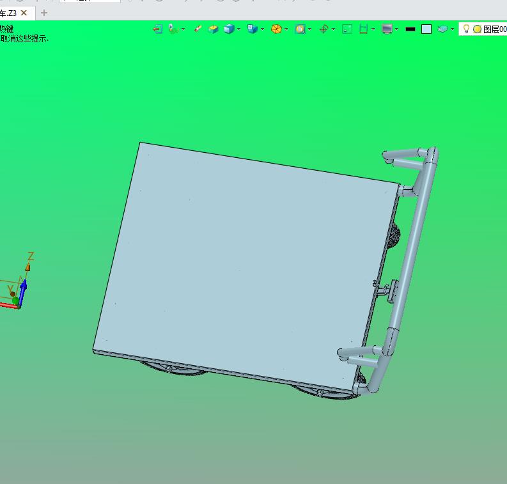Click the yellow-topped box view icon
The width and height of the screenshot is (507, 484).
[213, 29]
